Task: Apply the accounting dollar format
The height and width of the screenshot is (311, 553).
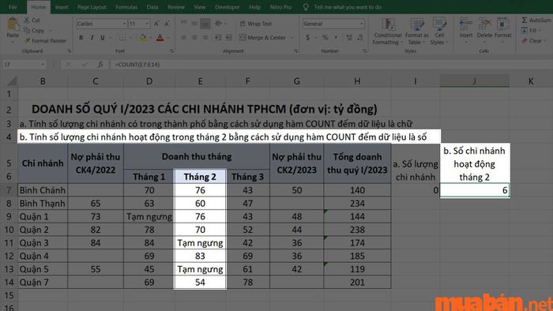Action: click(308, 37)
